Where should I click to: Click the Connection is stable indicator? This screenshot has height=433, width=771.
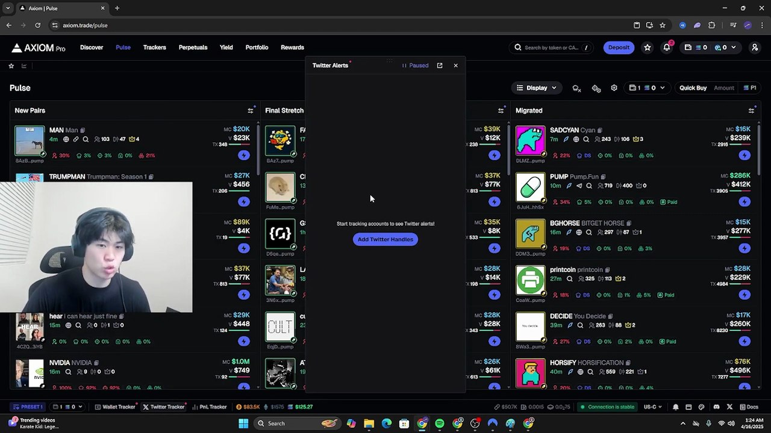click(x=607, y=407)
